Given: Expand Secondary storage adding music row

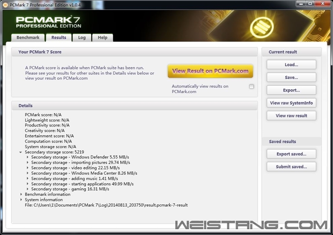Looking at the screenshot, I should pyautogui.click(x=27, y=178).
